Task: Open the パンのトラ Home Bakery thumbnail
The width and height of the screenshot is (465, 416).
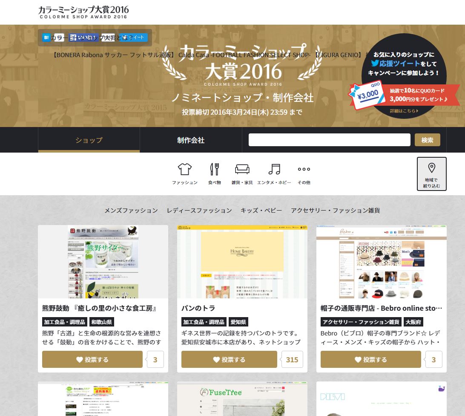Action: (242, 262)
